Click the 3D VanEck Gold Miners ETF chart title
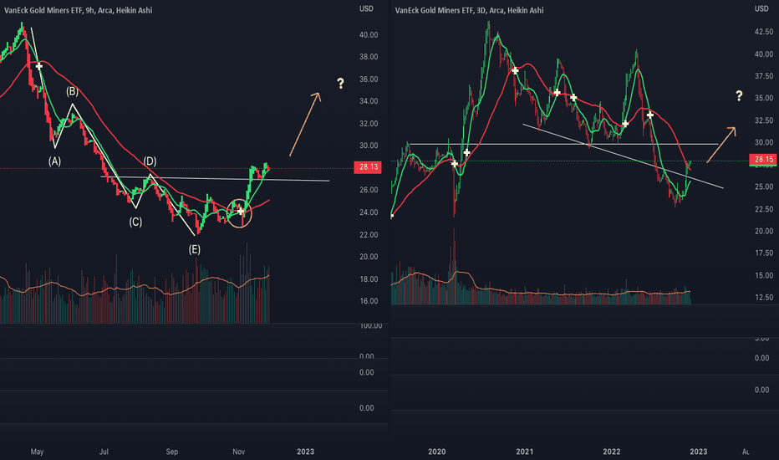This screenshot has height=460, width=779. [469, 10]
